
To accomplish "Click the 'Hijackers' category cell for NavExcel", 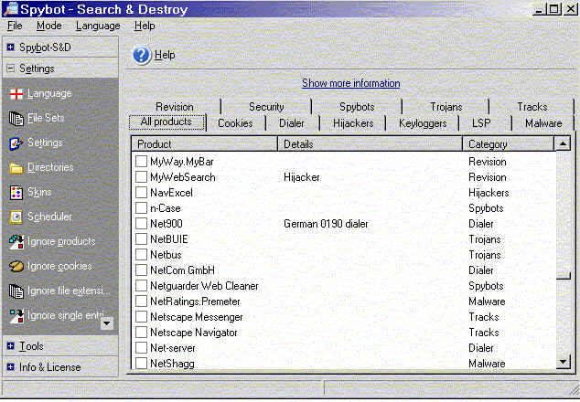I will [489, 193].
